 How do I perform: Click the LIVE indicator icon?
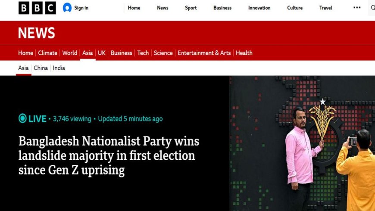click(22, 118)
